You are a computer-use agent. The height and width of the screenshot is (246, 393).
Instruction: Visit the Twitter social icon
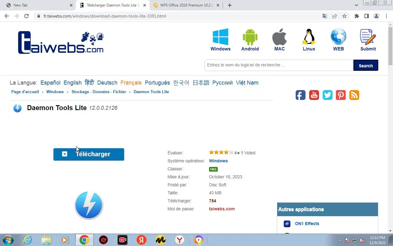[328, 95]
